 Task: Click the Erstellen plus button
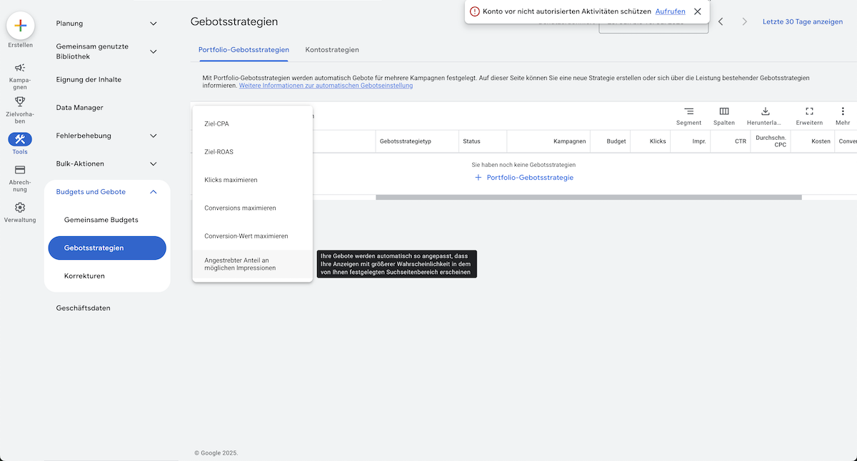(x=20, y=26)
